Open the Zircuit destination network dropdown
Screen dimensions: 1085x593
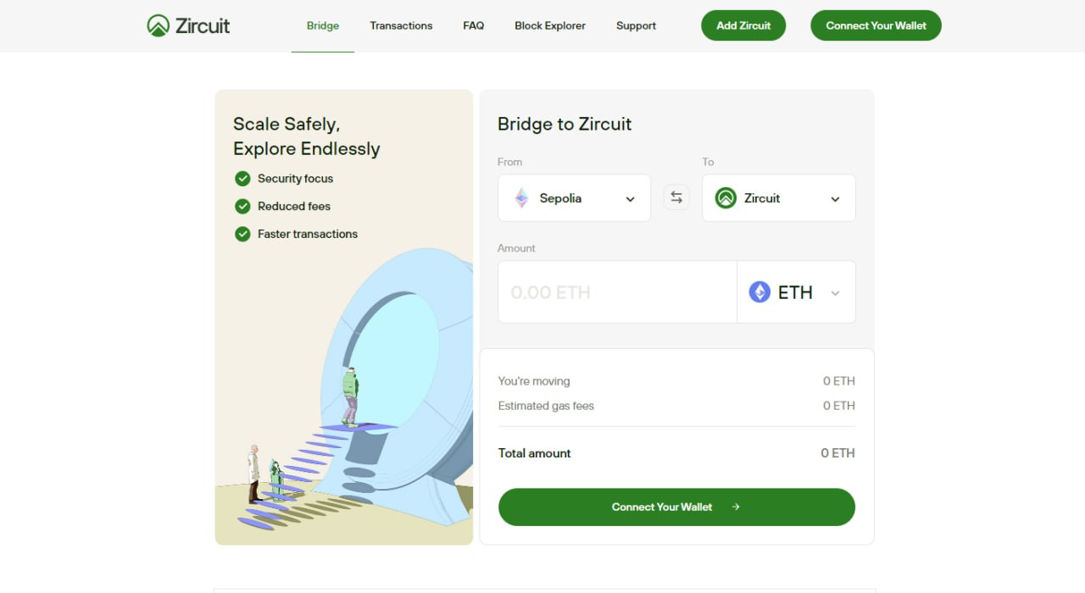pos(835,199)
